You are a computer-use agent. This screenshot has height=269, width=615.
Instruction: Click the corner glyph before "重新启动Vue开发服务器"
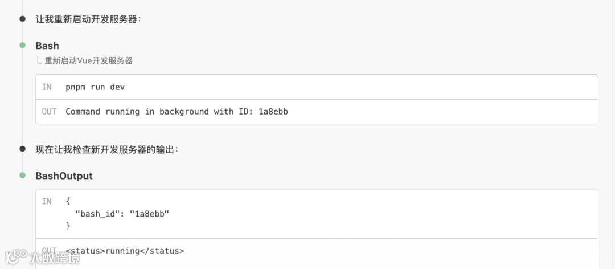(x=39, y=60)
